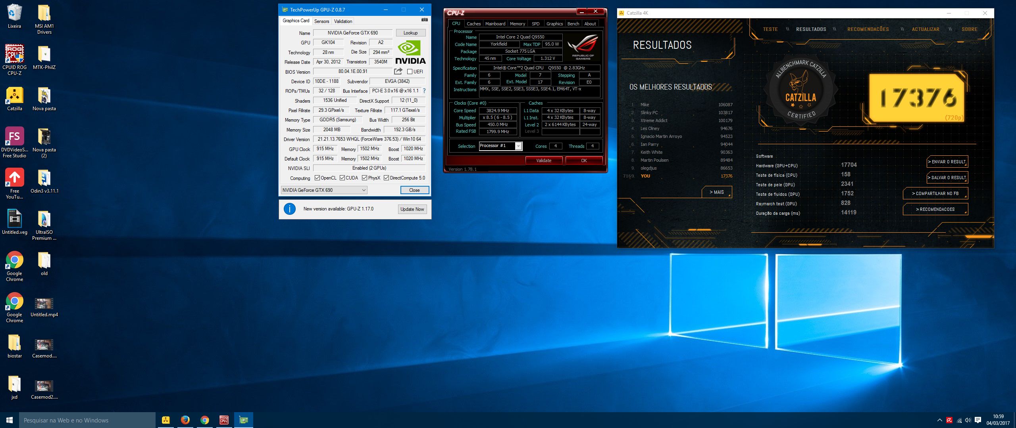Launch CPUID ROG CPU-Z desktop shortcut
The width and height of the screenshot is (1016, 428).
14,59
